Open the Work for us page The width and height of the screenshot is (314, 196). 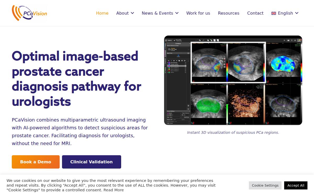click(198, 13)
